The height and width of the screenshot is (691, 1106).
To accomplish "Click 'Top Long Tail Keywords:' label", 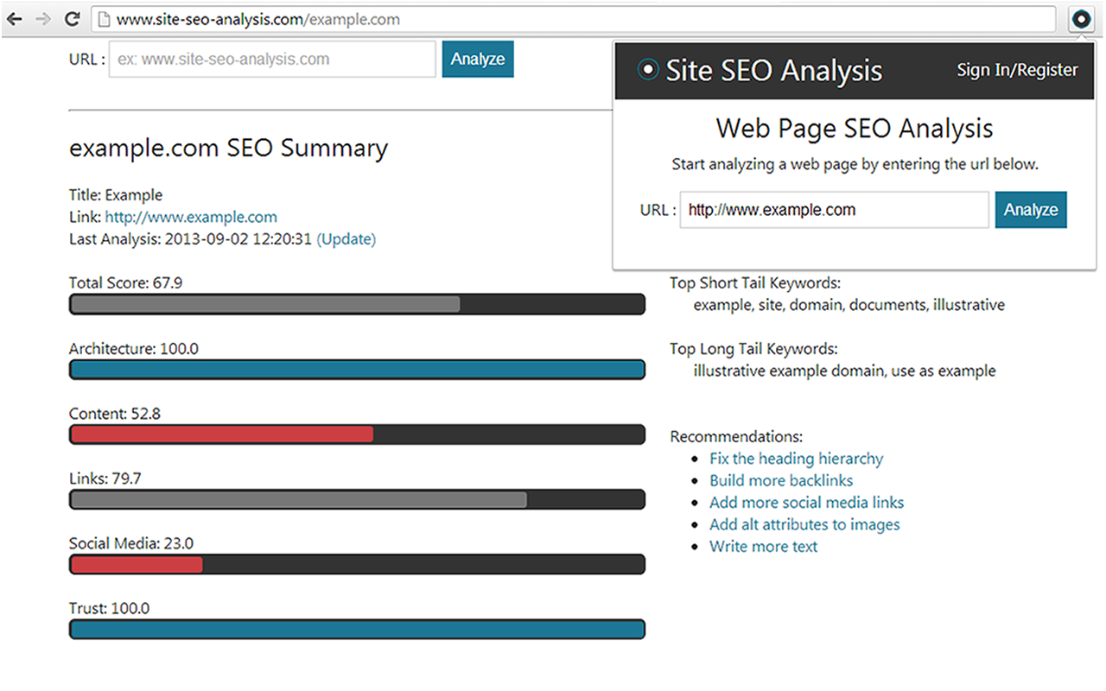I will pos(753,349).
